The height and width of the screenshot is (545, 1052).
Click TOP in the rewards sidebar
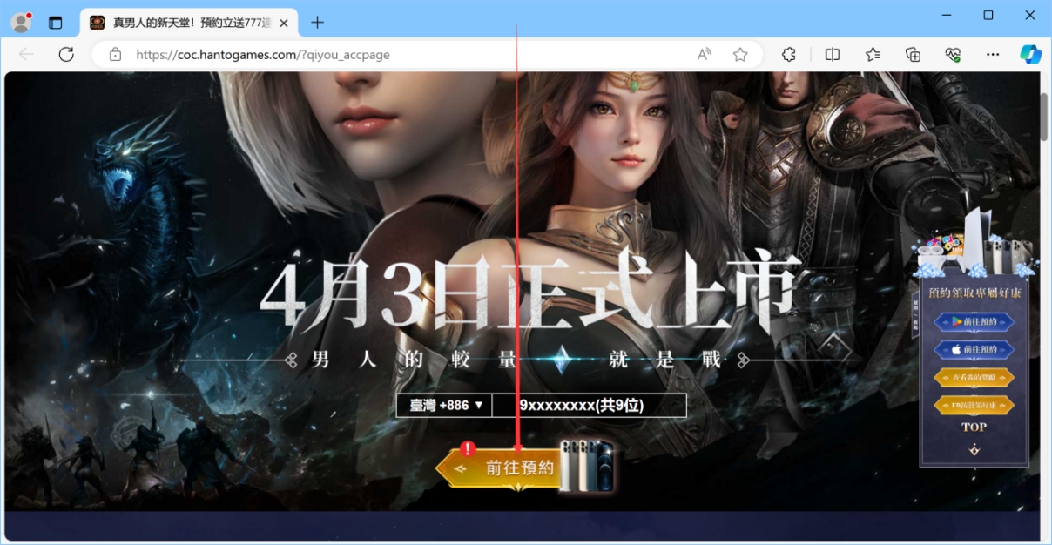coord(973,427)
